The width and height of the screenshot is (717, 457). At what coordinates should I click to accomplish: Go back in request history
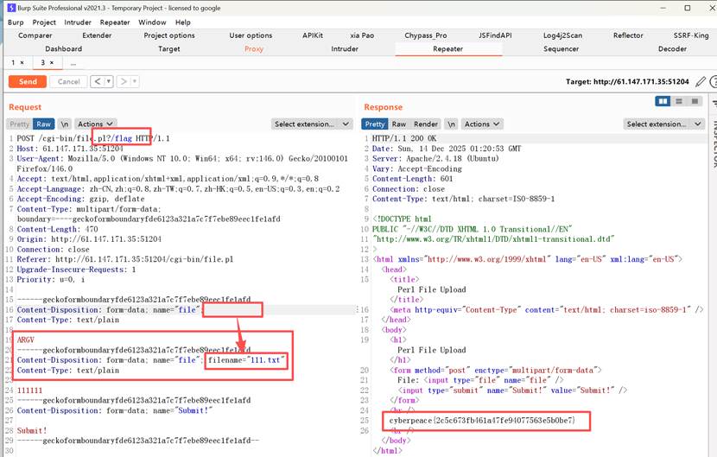[x=97, y=81]
